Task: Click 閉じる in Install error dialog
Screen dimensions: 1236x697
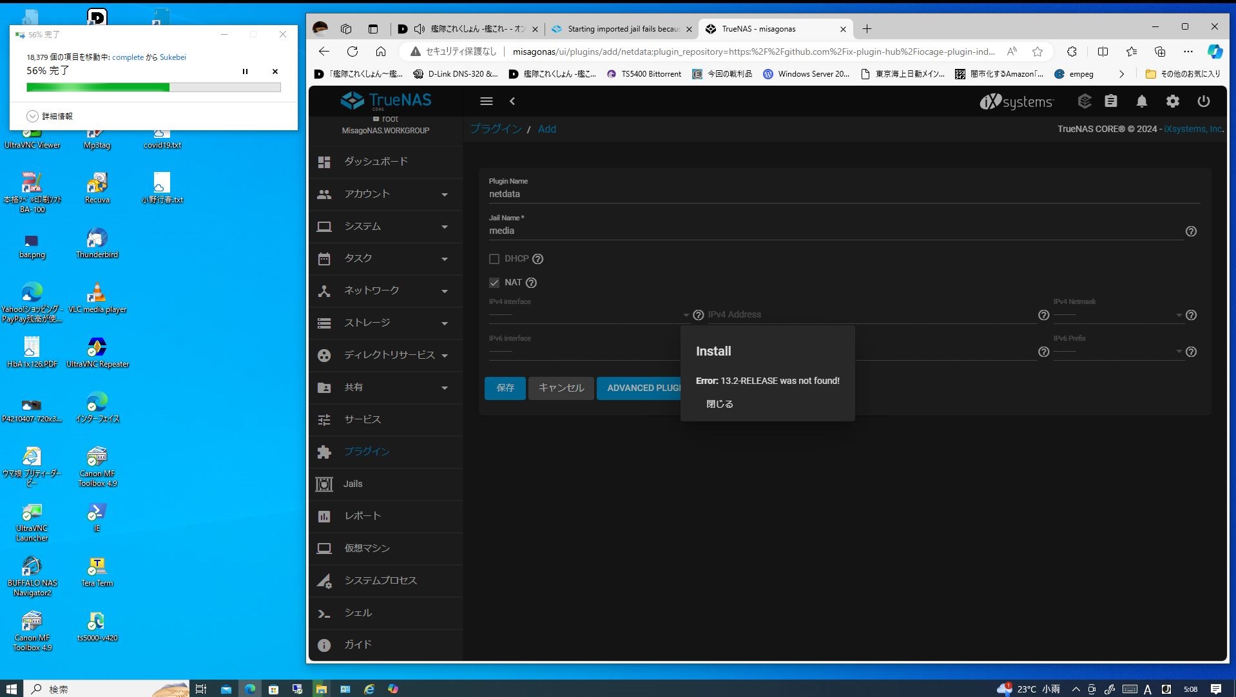Action: pyautogui.click(x=719, y=404)
